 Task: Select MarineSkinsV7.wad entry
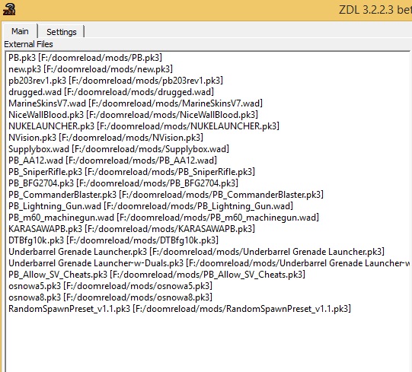[136, 103]
